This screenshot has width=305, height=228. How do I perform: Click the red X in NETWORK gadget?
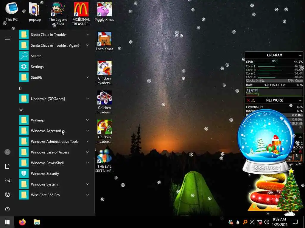(x=248, y=100)
